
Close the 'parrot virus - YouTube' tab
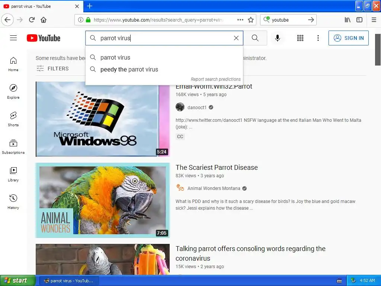coord(77,6)
